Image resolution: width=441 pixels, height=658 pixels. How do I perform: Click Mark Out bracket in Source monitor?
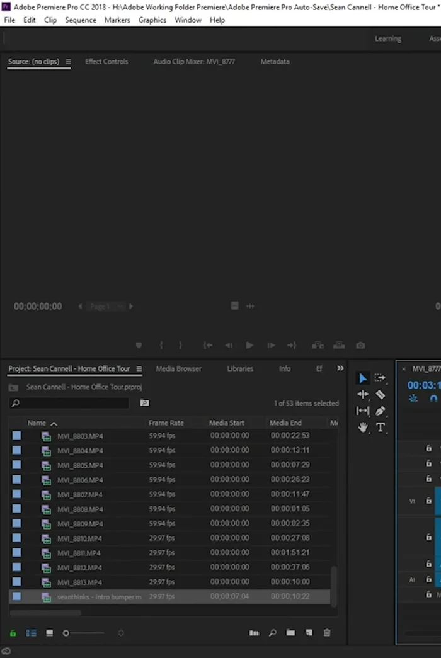point(180,345)
